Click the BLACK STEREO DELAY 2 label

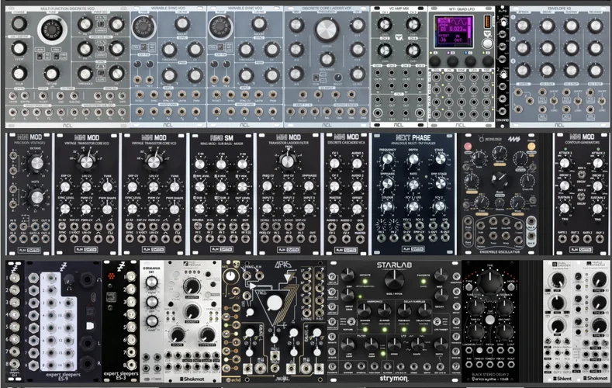click(x=489, y=374)
